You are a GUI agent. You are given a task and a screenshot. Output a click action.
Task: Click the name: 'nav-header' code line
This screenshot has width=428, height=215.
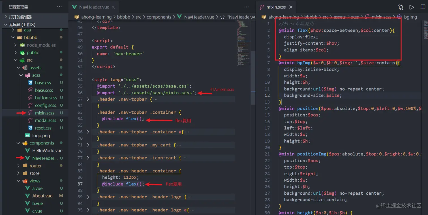tap(121, 54)
